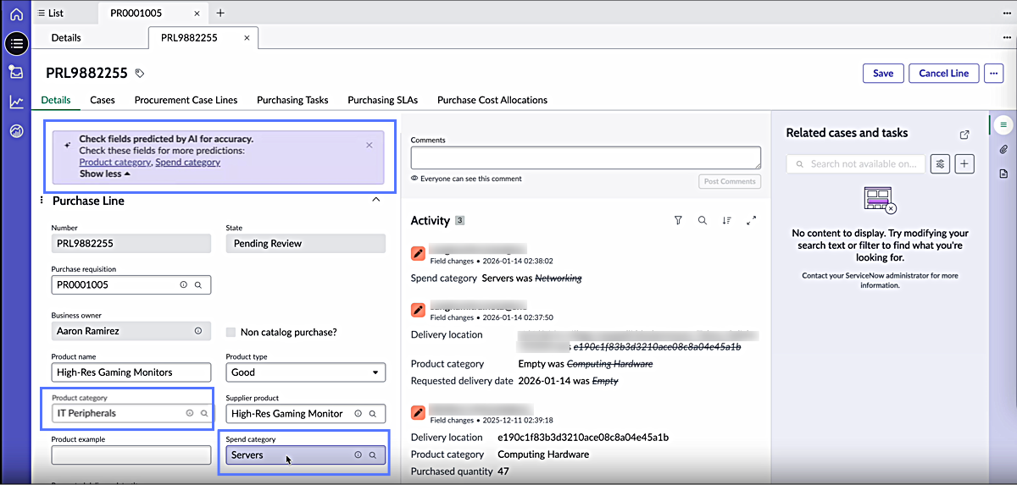Screen dimensions: 1017x485
Task: Follow the Spend category link in banner
Action: 188,162
